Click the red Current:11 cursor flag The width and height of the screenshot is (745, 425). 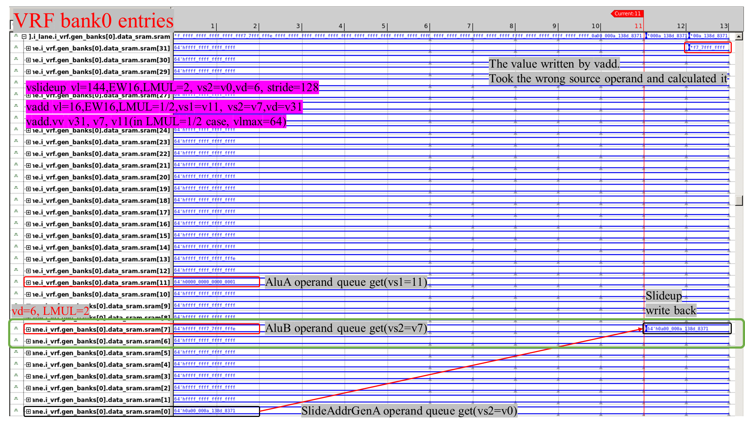tap(627, 14)
